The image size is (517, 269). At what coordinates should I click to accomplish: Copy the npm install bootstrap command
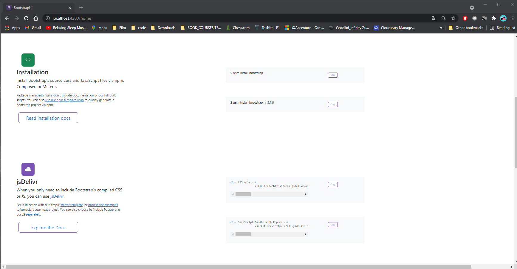coord(333,75)
